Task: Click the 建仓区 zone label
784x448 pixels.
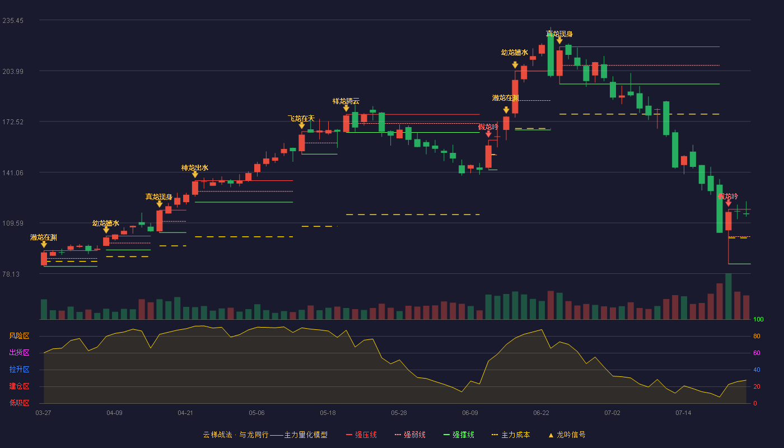Action: pyautogui.click(x=19, y=386)
